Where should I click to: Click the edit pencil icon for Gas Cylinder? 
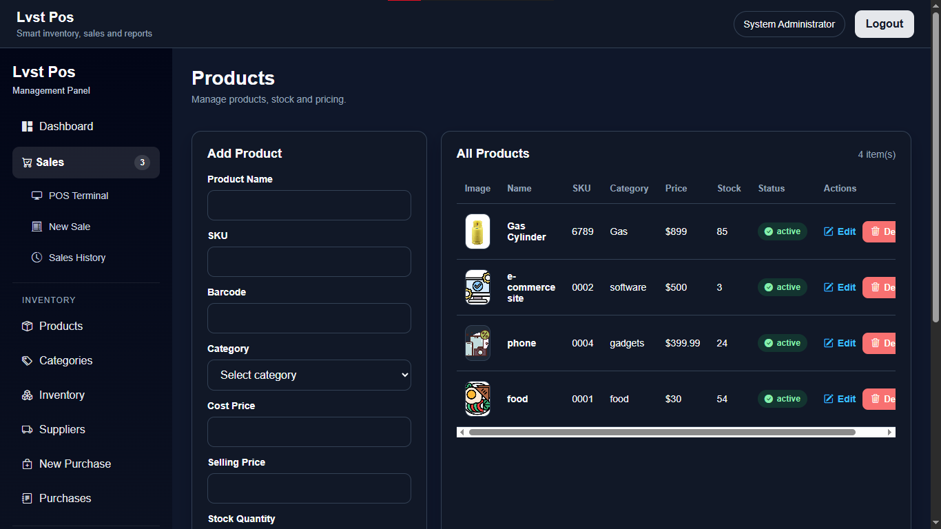[829, 231]
